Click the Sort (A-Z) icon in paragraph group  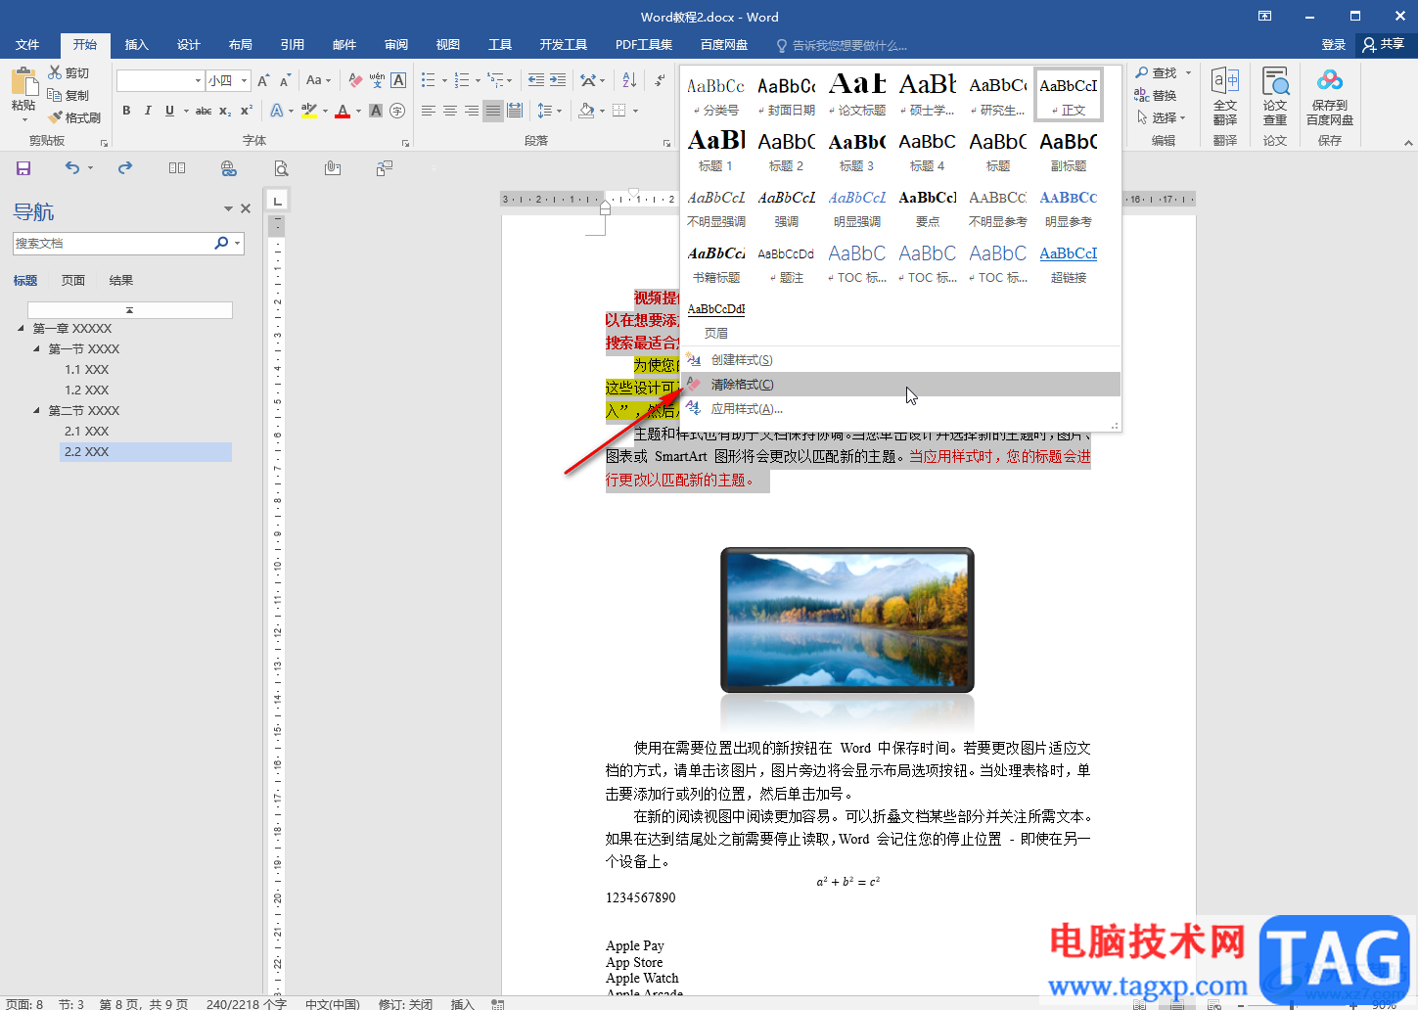tap(629, 80)
